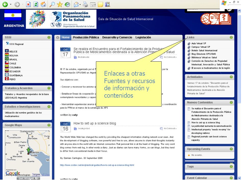The width and height of the screenshot is (245, 184).
Task: Open the Blog Directora OPS/OMS link
Action: [x=204, y=54]
